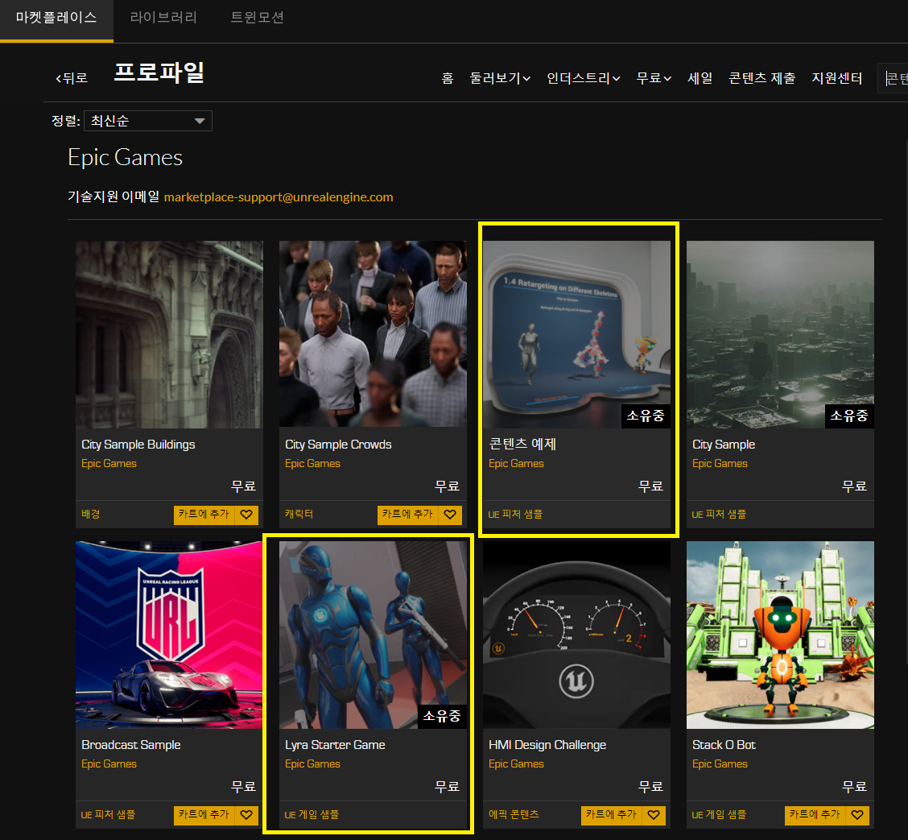Click the search input field
908x840 pixels.
click(x=894, y=78)
